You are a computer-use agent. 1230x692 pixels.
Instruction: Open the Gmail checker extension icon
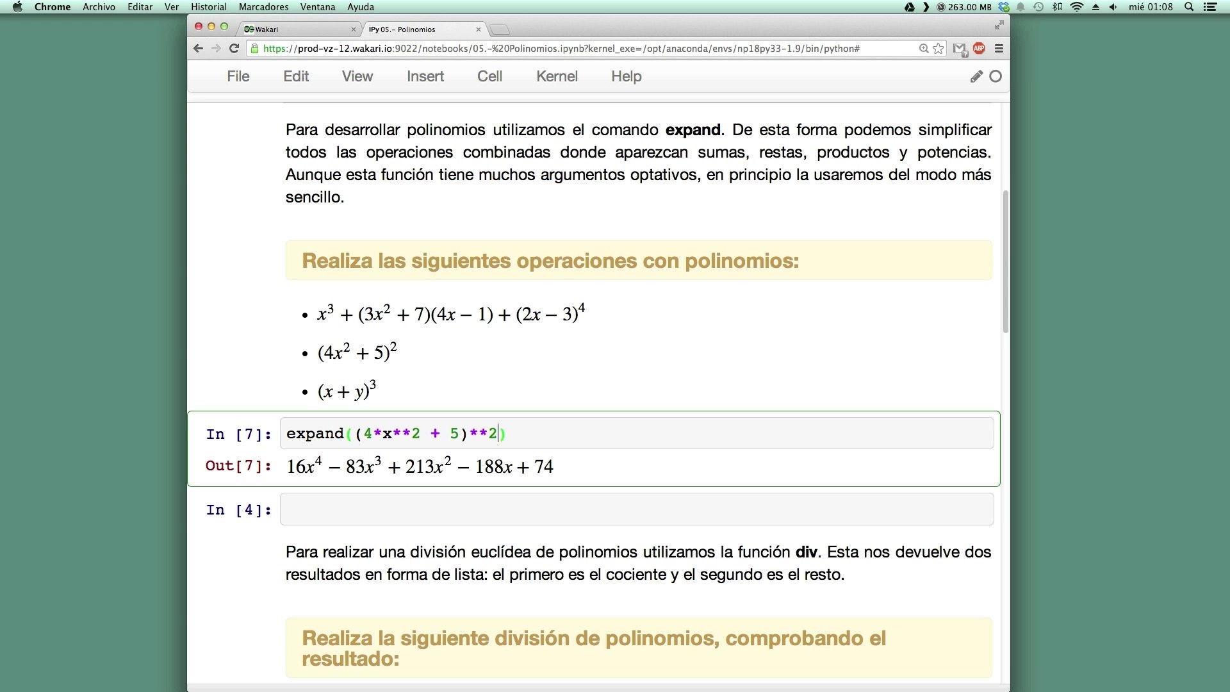(x=959, y=49)
